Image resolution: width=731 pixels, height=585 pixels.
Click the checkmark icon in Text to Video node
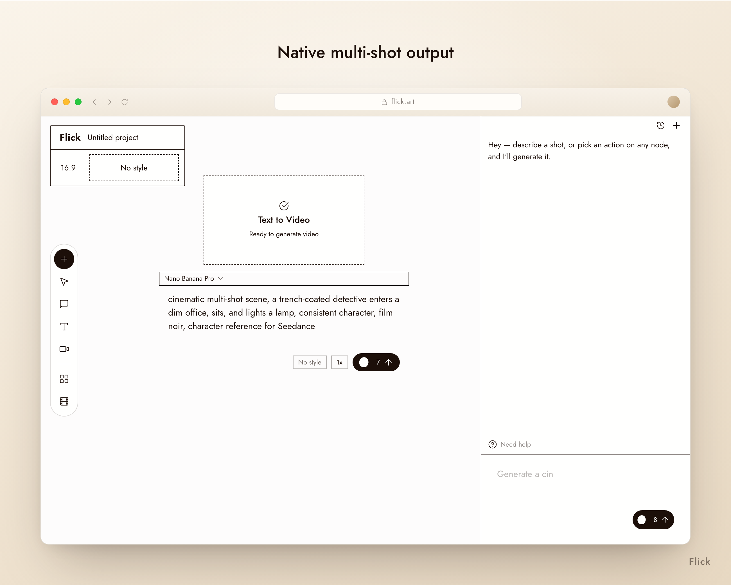pyautogui.click(x=284, y=206)
